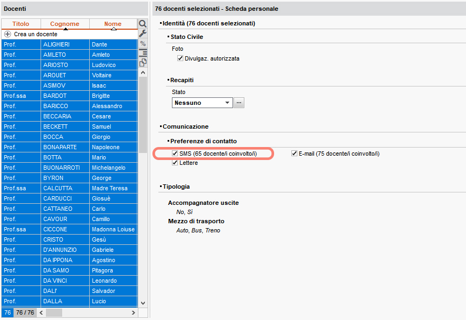Select the BECKETT Samuel row
Screen dimensions: 466x320
coord(70,126)
